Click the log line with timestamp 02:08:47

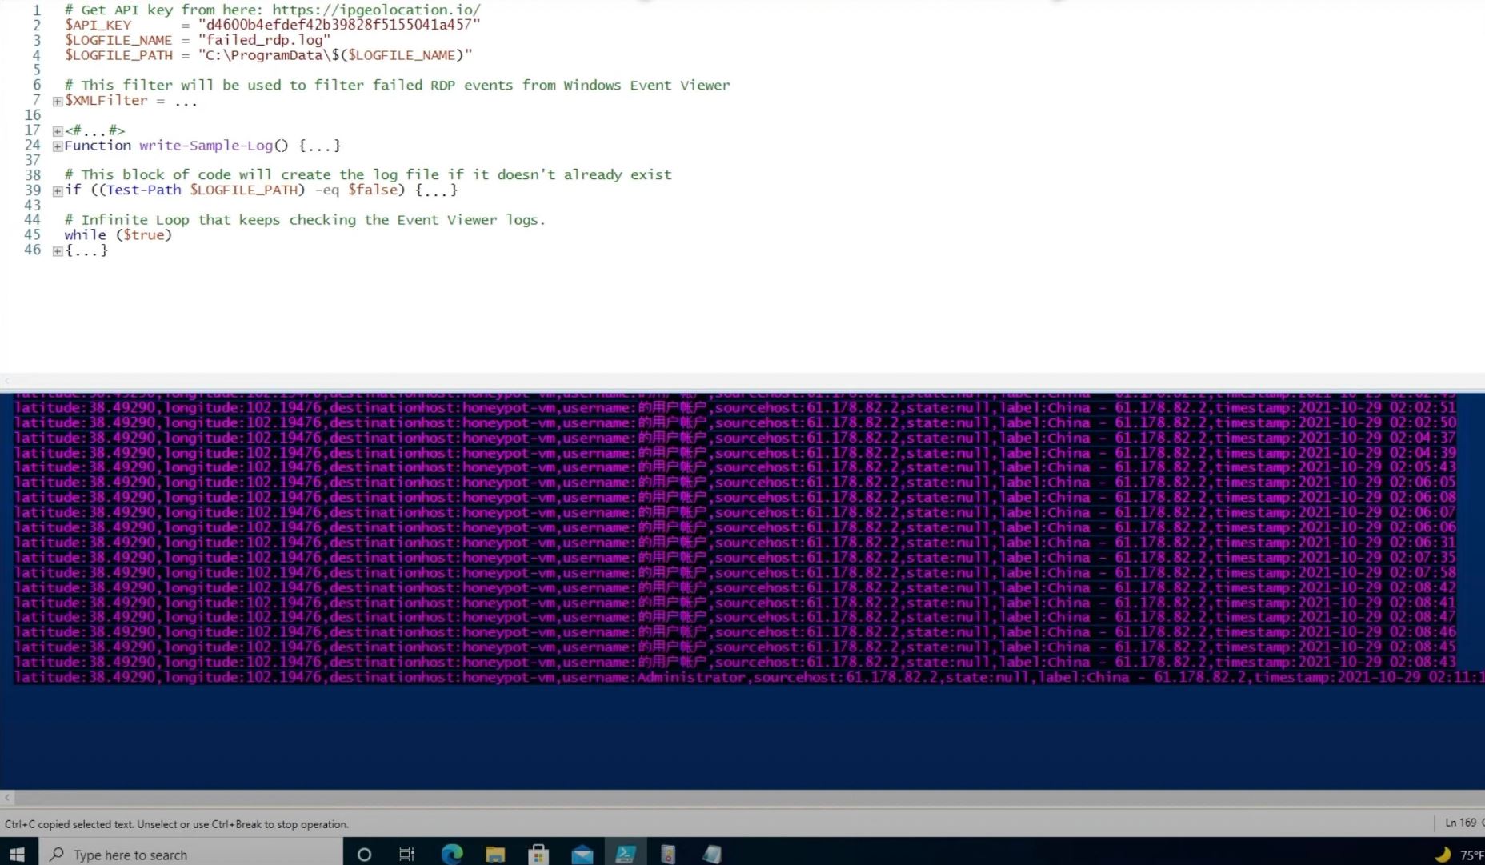(x=735, y=617)
